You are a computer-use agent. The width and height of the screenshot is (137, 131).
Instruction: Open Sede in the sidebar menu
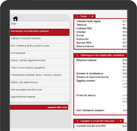click(x=40, y=25)
